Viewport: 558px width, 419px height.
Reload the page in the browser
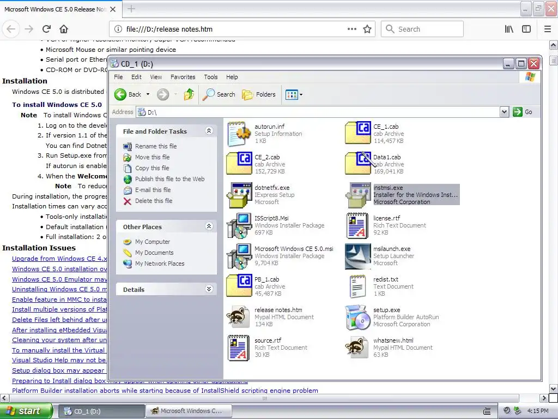[x=47, y=29]
